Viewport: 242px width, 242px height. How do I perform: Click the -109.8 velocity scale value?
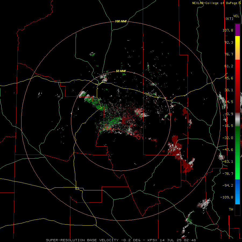pyautogui.click(x=227, y=197)
